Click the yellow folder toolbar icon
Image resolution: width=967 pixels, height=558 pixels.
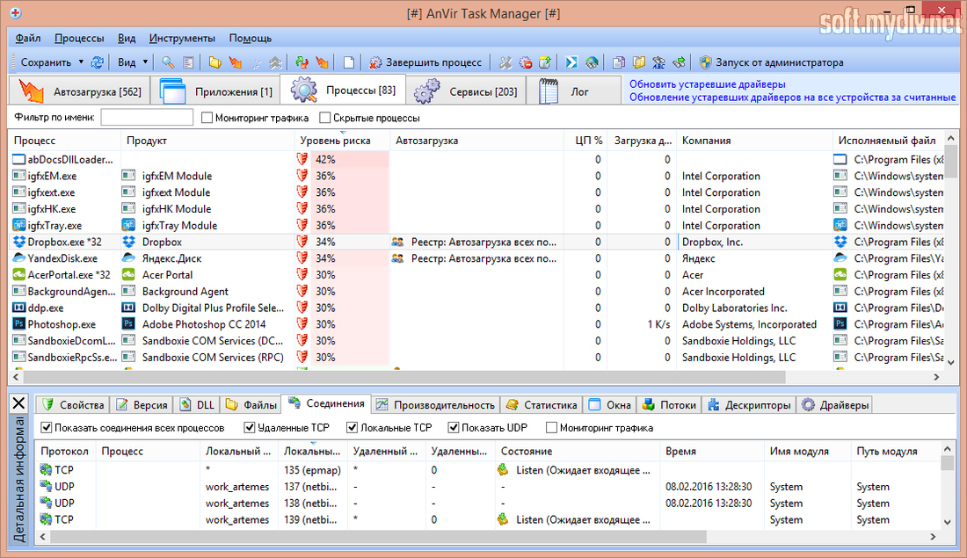click(x=214, y=62)
